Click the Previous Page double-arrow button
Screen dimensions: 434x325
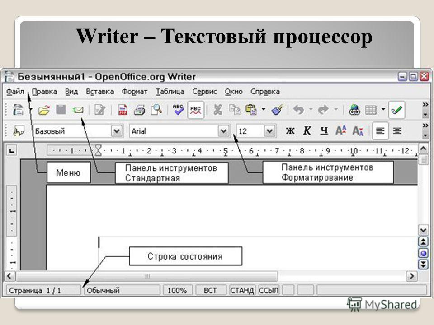(x=423, y=242)
